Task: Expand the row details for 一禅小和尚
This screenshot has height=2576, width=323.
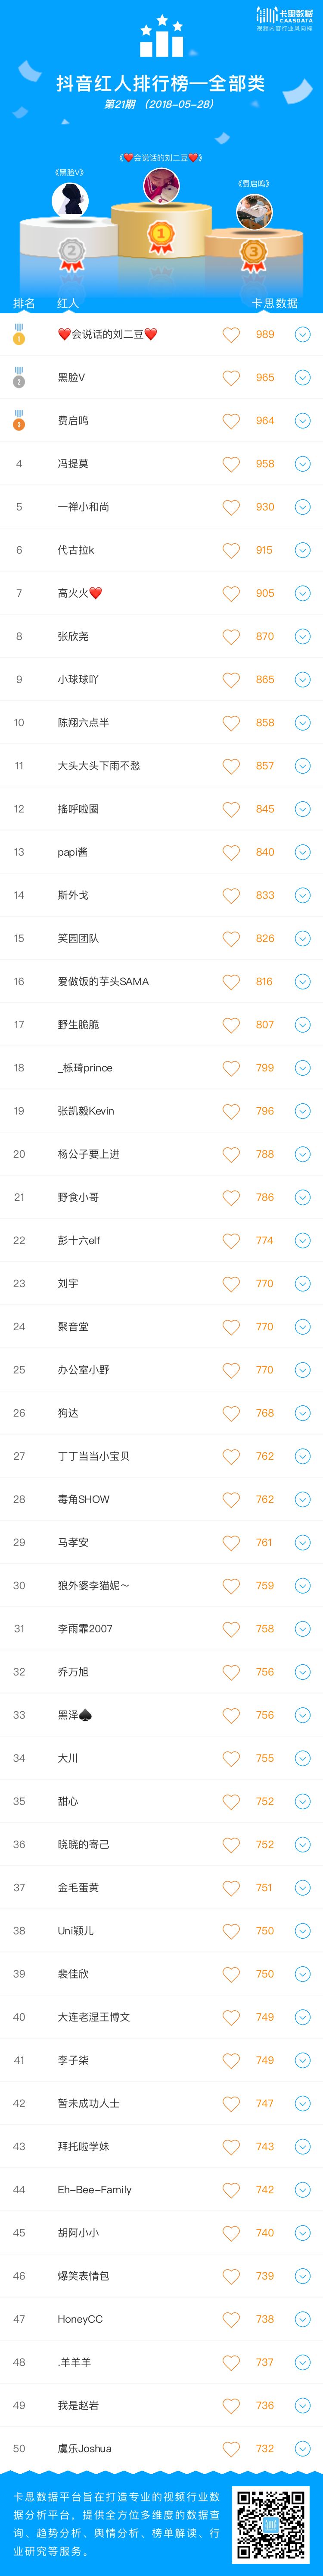Action: click(302, 507)
